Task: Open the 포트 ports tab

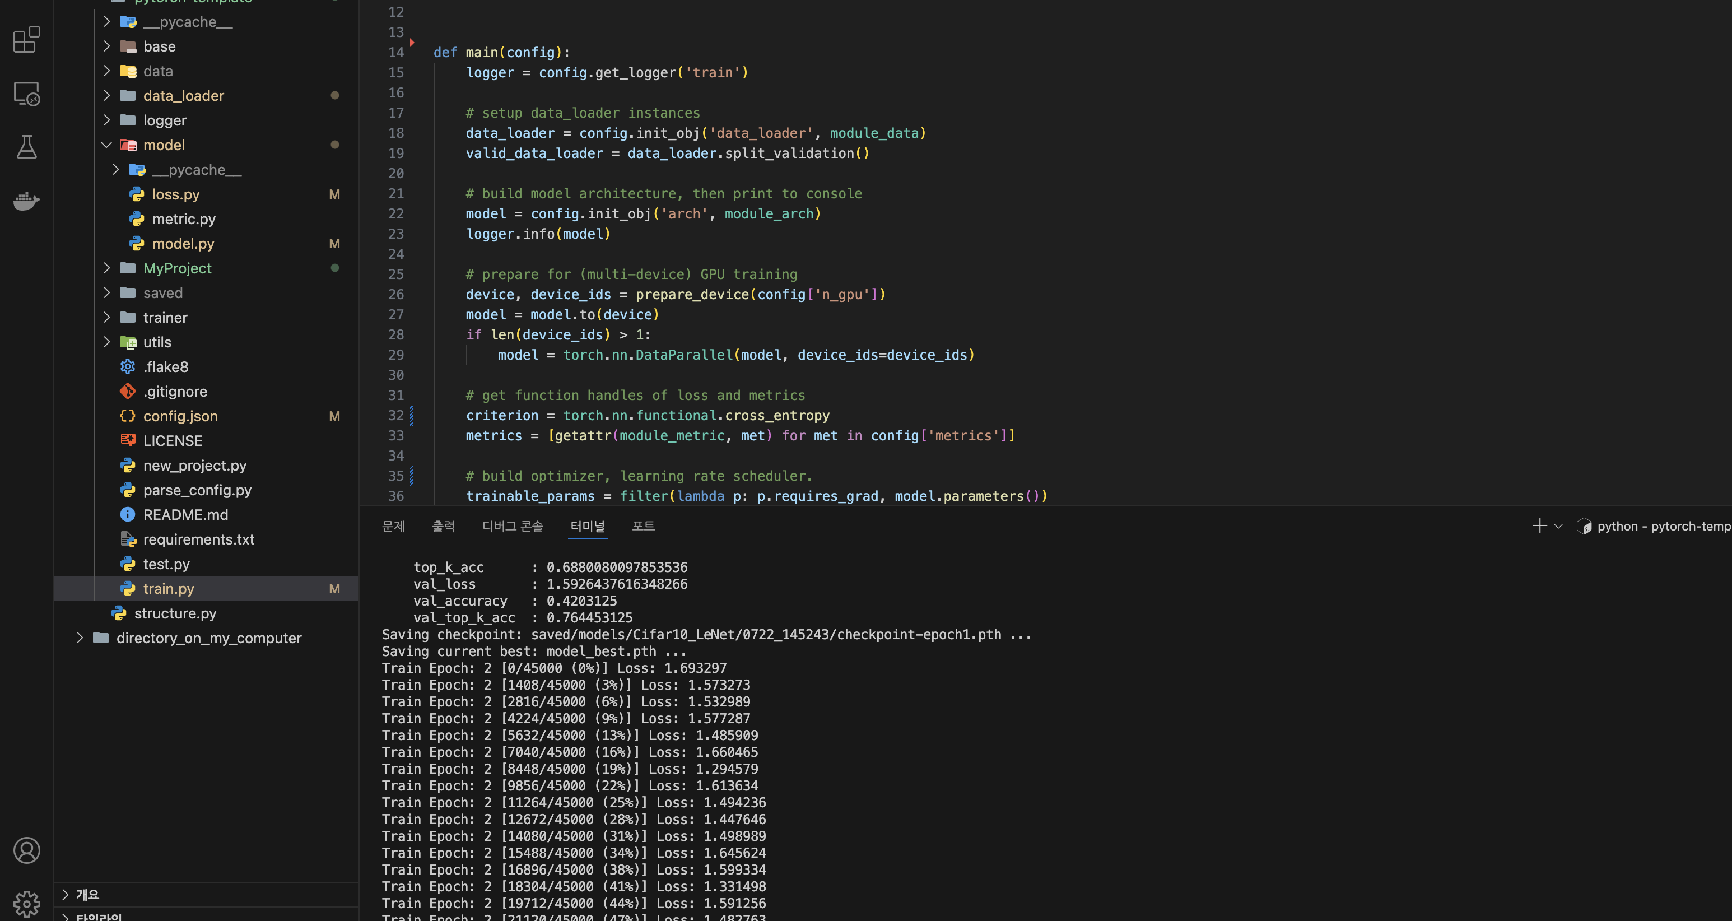Action: tap(642, 525)
